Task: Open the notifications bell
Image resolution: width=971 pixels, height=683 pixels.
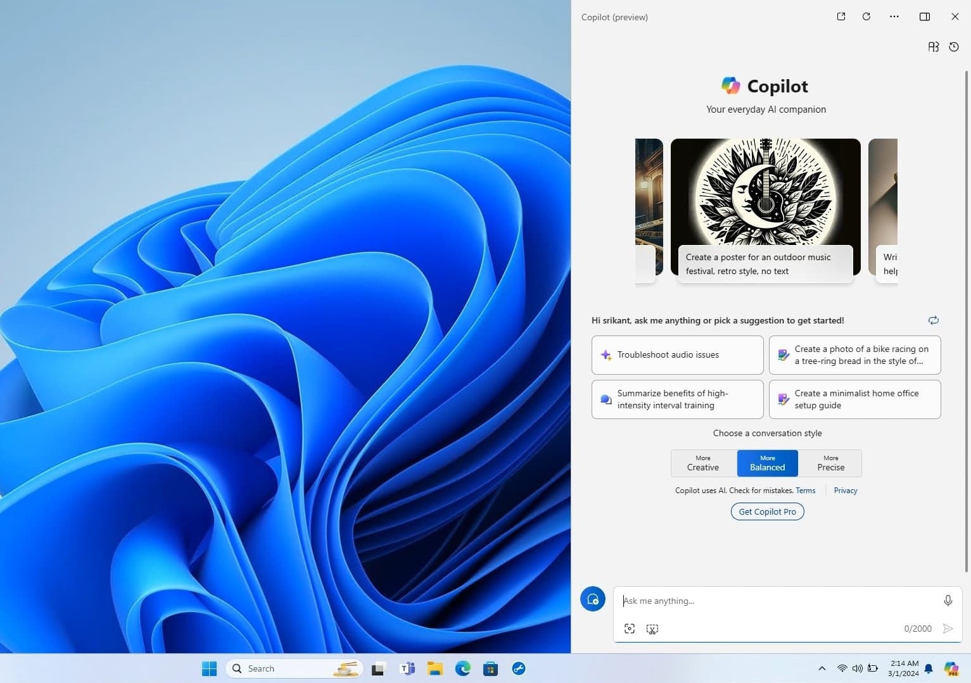Action: (929, 668)
